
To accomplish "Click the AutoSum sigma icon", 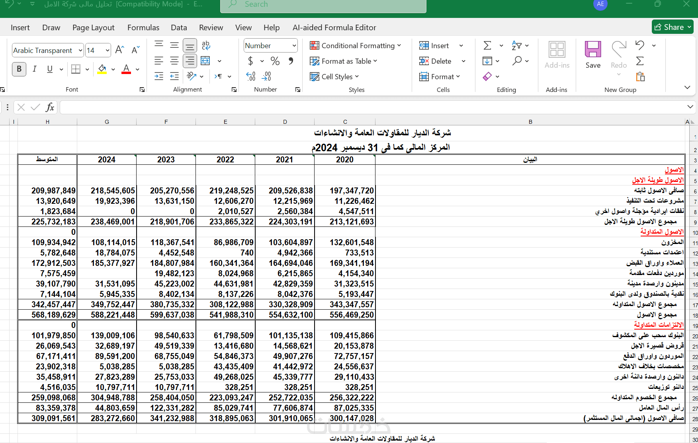I will (x=487, y=45).
